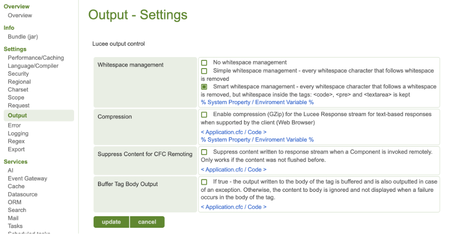Open Performance/Caching settings page
450x234 pixels.
point(36,58)
